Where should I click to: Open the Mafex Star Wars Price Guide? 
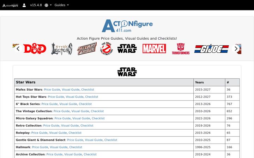[52, 90]
